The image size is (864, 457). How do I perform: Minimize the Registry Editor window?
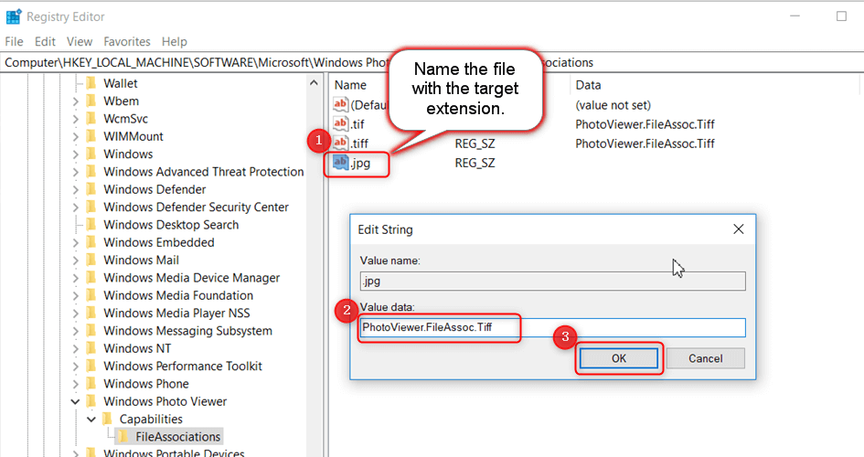tap(795, 16)
